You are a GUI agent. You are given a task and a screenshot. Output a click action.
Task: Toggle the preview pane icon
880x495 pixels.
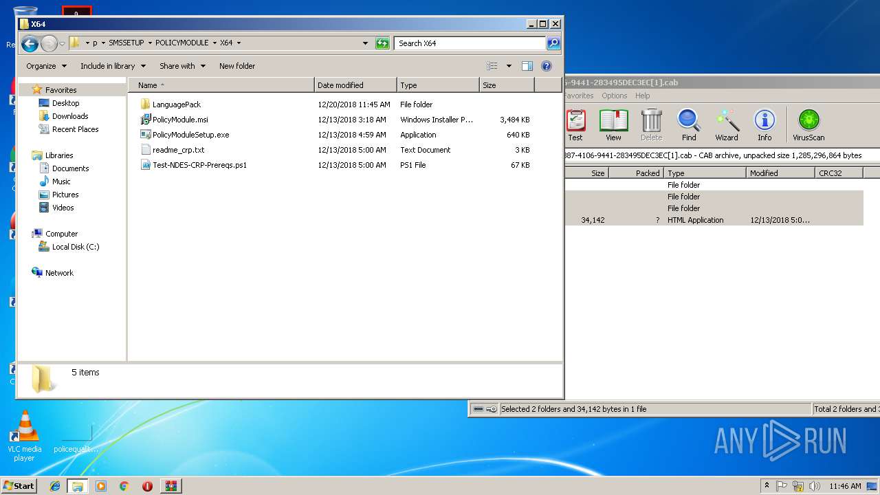[527, 66]
